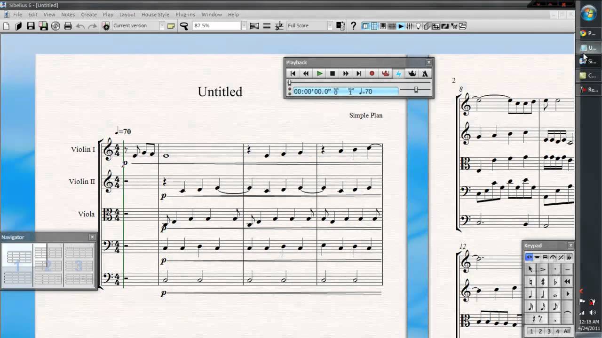Screen dimensions: 602x338
Task: Move playback line to start
Action: [x=293, y=74]
